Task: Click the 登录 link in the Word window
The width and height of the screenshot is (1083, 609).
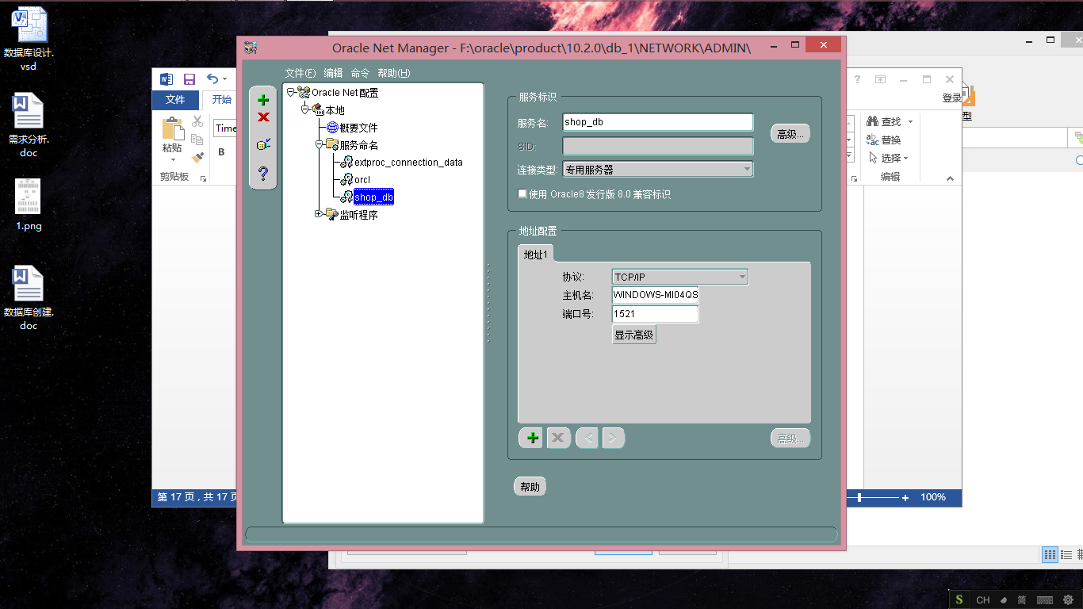Action: coord(952,98)
